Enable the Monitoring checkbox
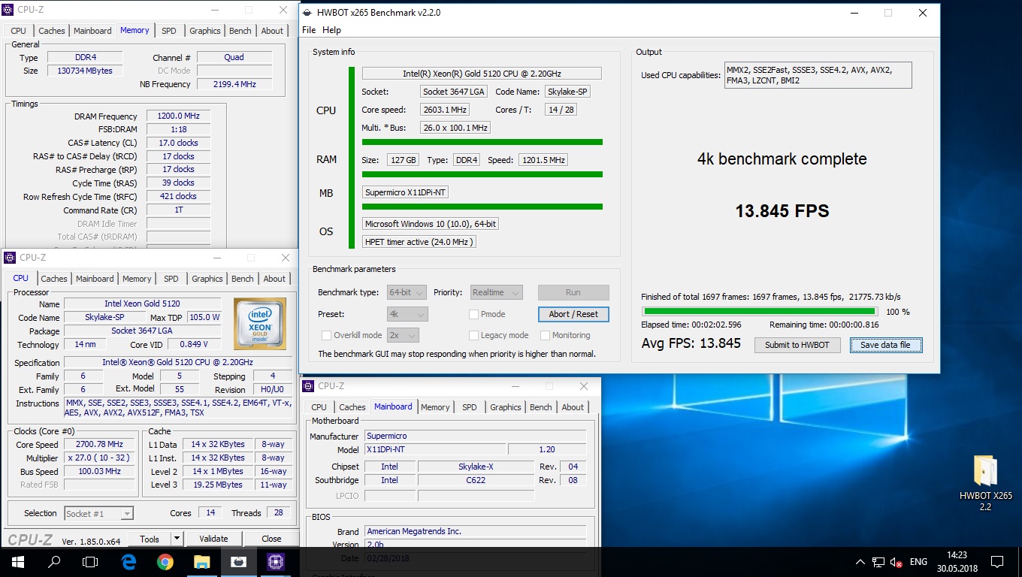Screen dimensions: 1022x577 click(546, 335)
